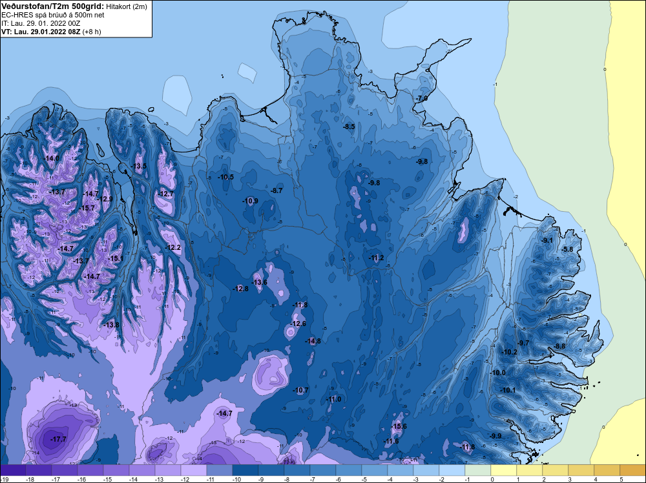Click the temperature value -15.1
Viewport: 646px width, 483px height.
click(x=116, y=258)
